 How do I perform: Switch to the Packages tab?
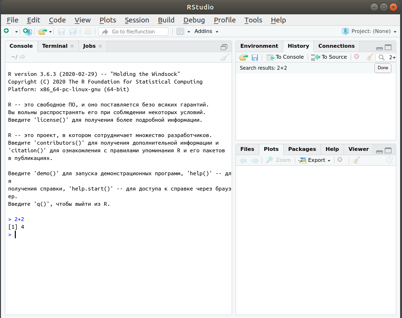[302, 149]
